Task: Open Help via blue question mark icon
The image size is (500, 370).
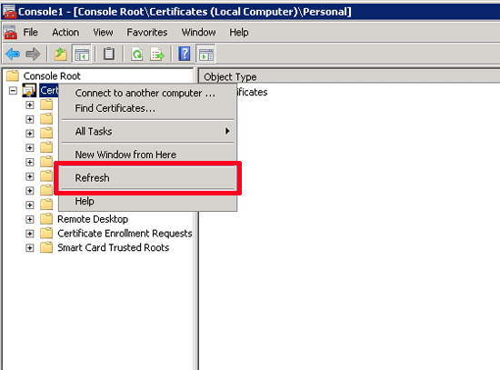Action: [185, 54]
